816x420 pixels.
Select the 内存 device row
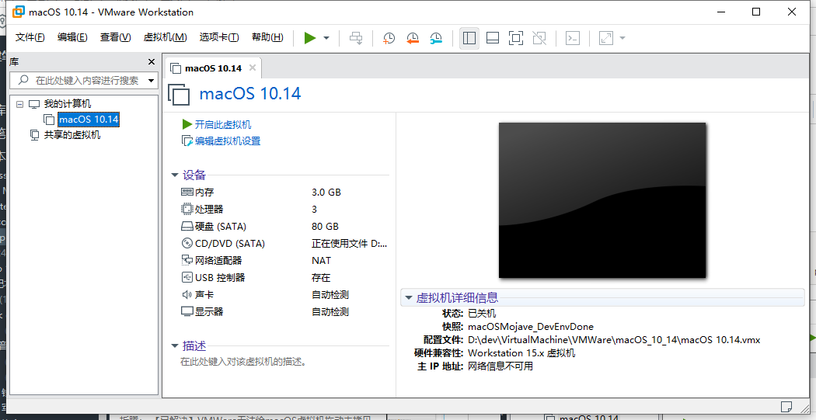pos(284,193)
